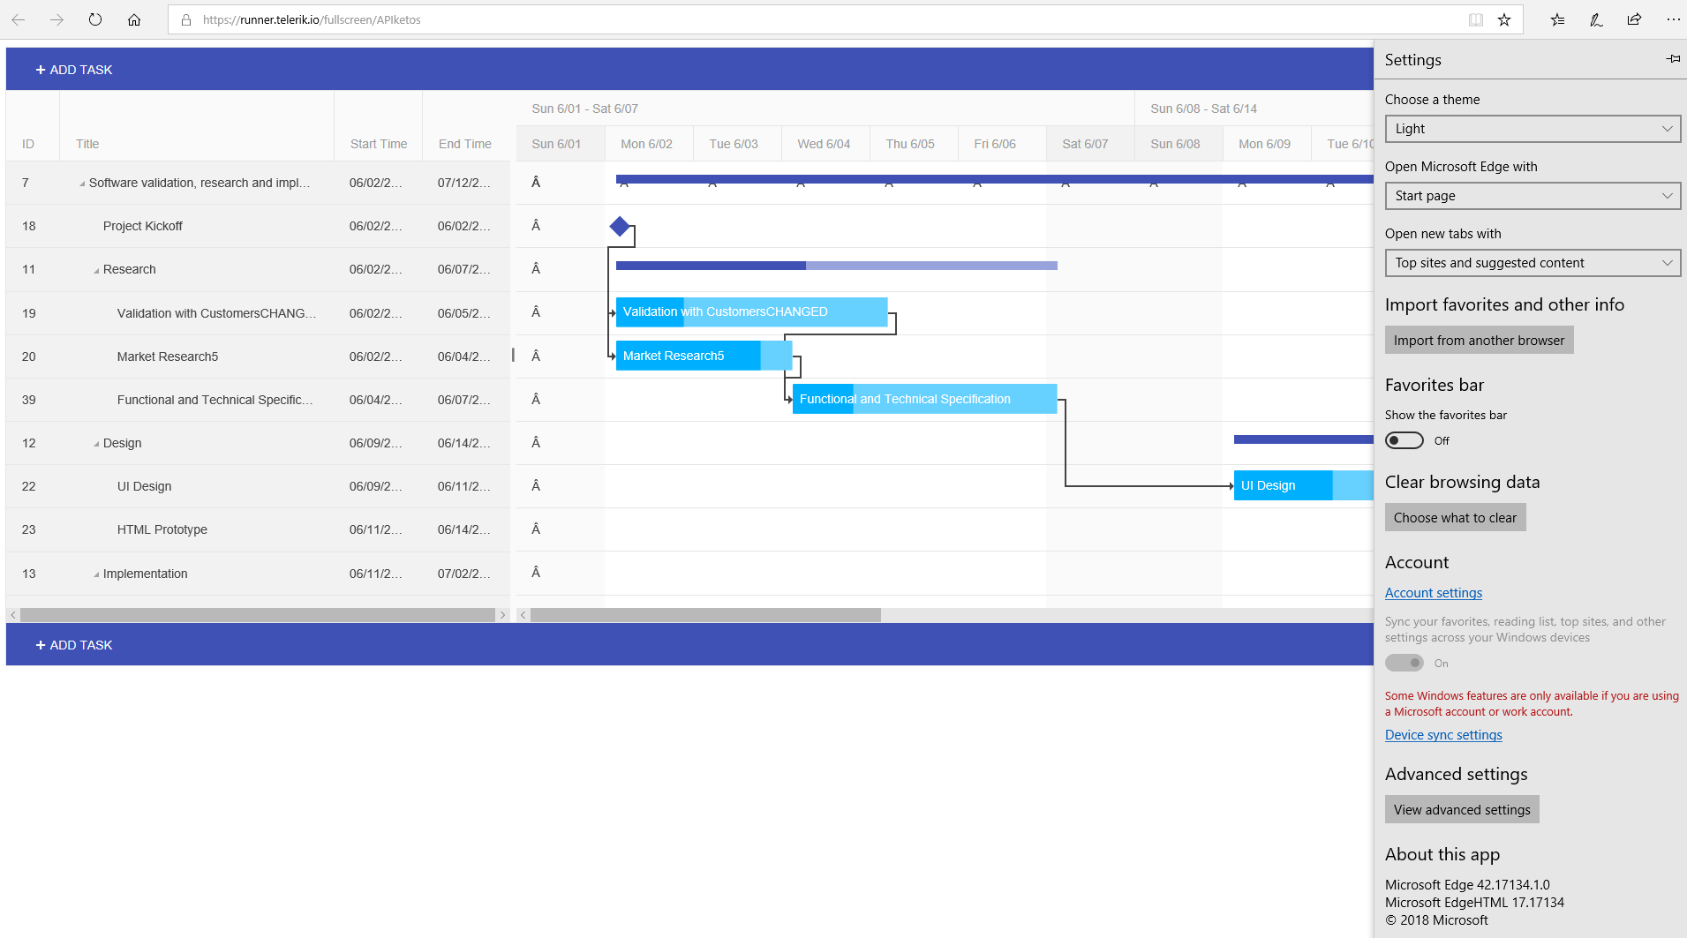Refresh the current page
This screenshot has width=1687, height=938.
click(x=95, y=19)
